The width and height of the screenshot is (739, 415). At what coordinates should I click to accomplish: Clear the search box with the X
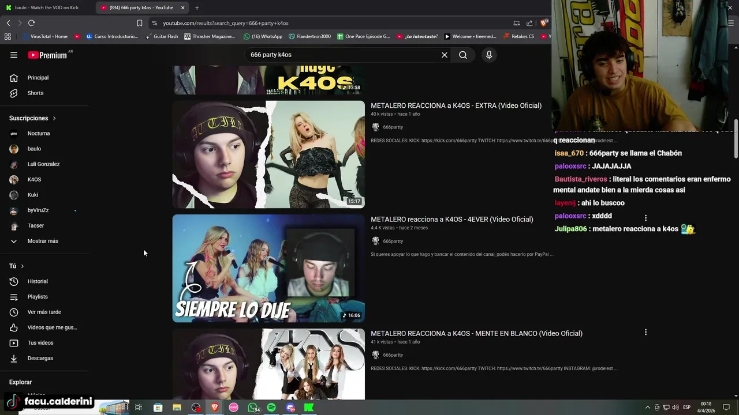(445, 55)
